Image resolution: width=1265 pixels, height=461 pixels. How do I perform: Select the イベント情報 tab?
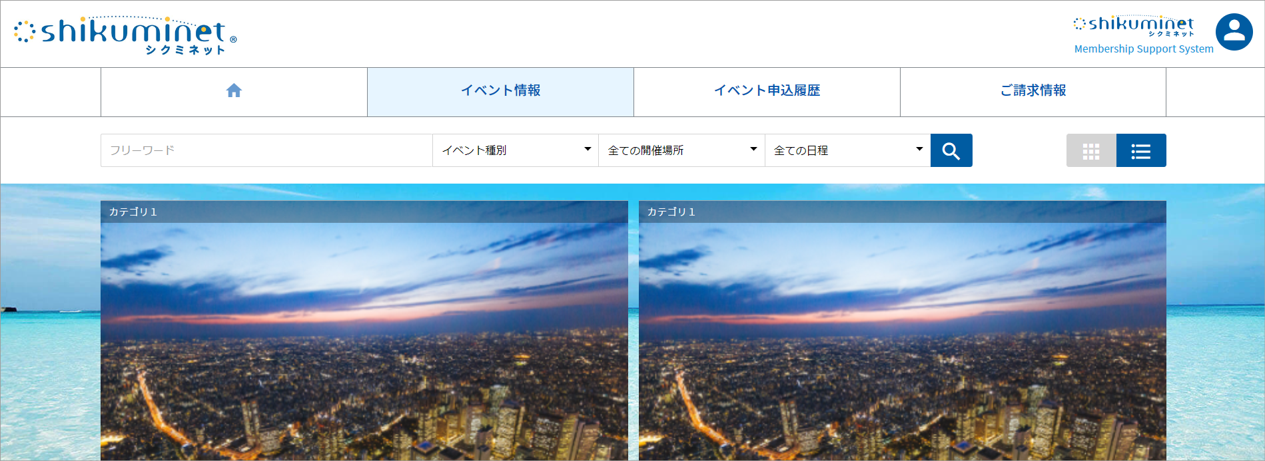pos(500,91)
